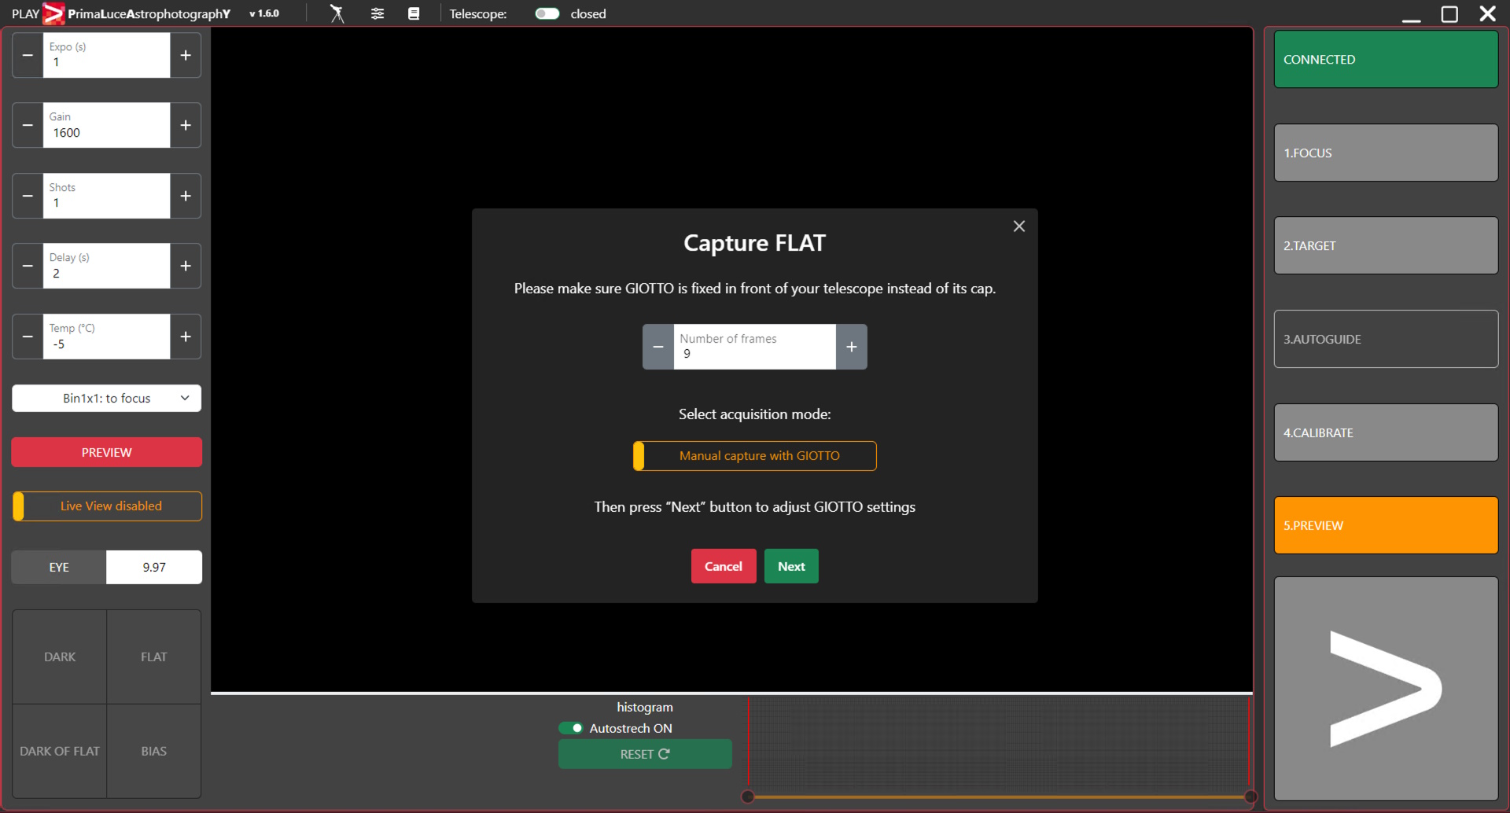Open the 2.TARGET step
Screen dimensions: 1510x813
pyautogui.click(x=1386, y=245)
